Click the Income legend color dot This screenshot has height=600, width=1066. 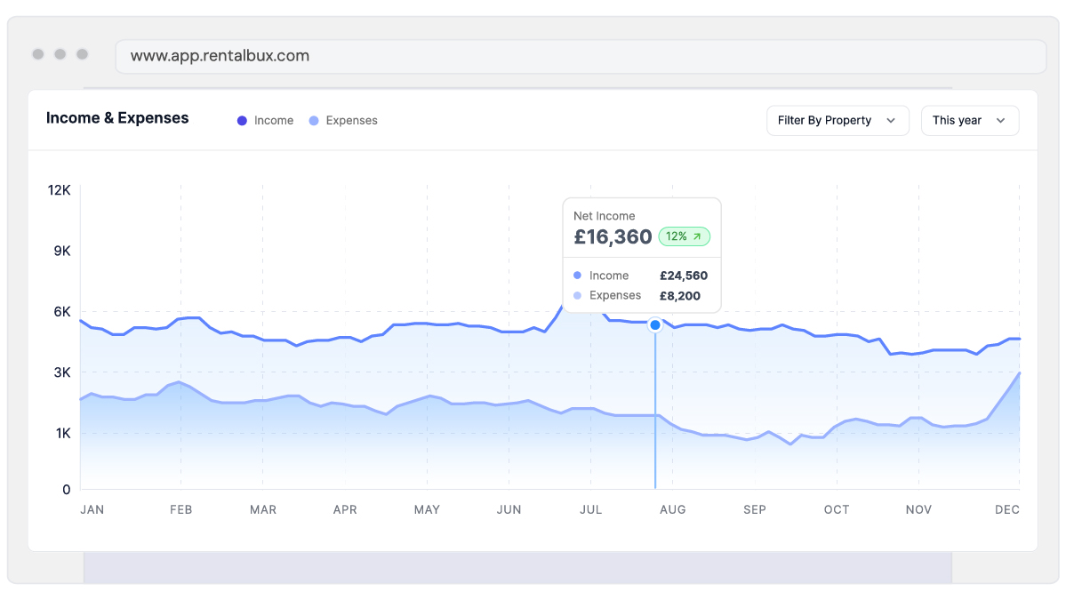click(x=242, y=121)
